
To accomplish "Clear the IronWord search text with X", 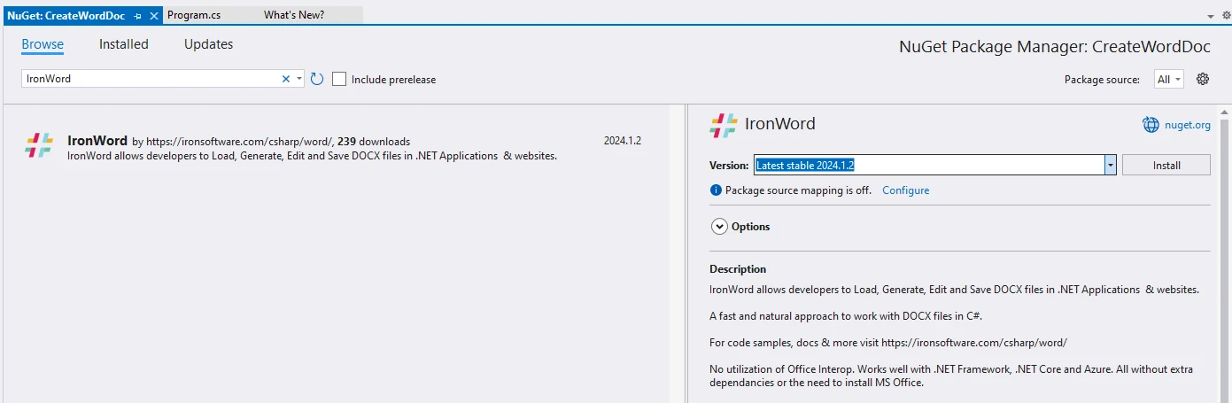I will click(286, 79).
